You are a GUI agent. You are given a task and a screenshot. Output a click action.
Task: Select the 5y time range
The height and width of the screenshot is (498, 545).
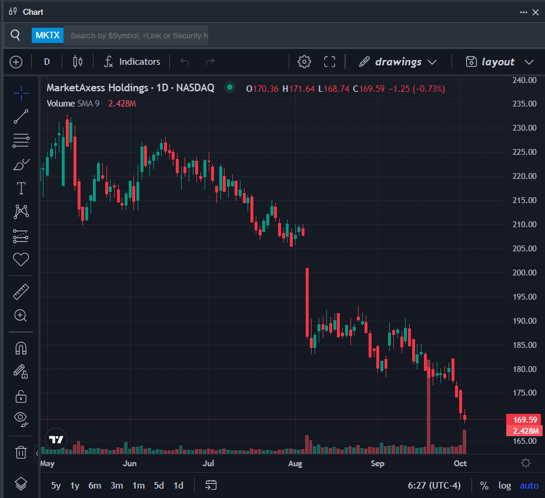56,486
